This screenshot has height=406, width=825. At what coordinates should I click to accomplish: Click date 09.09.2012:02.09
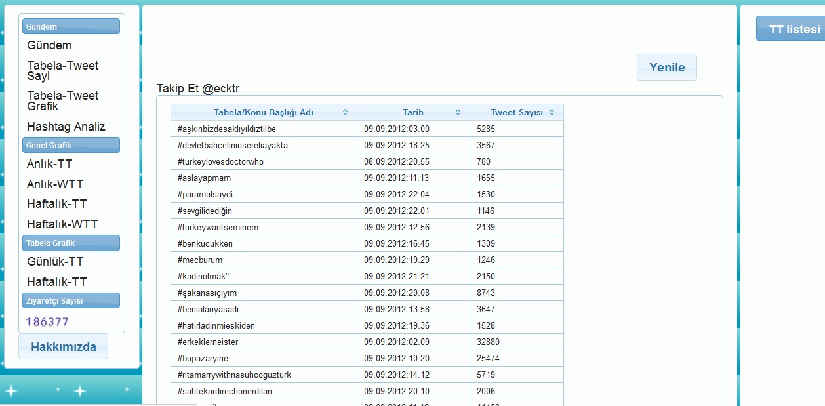pos(397,342)
